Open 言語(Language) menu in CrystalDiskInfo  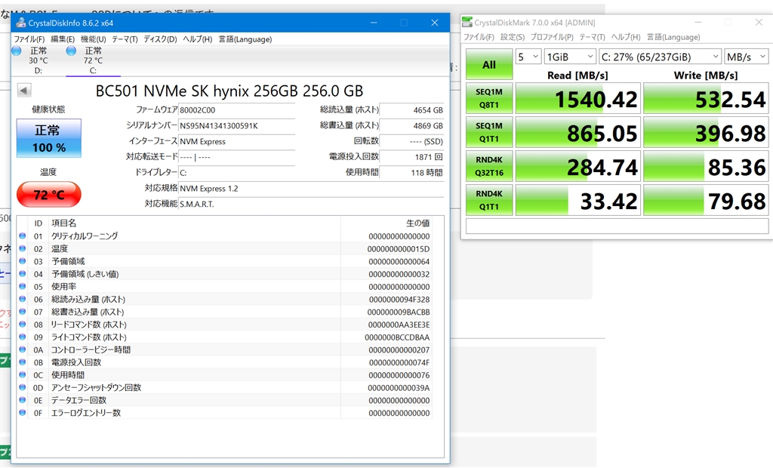click(x=245, y=39)
